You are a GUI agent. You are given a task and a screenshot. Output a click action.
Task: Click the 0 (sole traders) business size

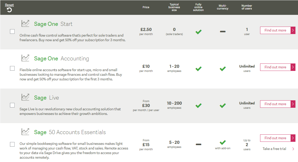pos(174,31)
